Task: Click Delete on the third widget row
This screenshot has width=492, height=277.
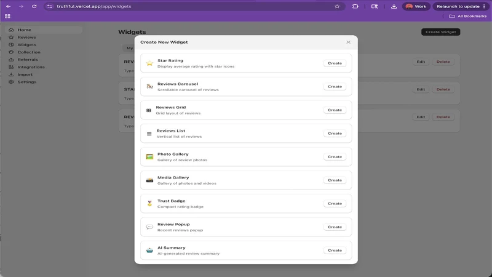Action: click(x=443, y=117)
